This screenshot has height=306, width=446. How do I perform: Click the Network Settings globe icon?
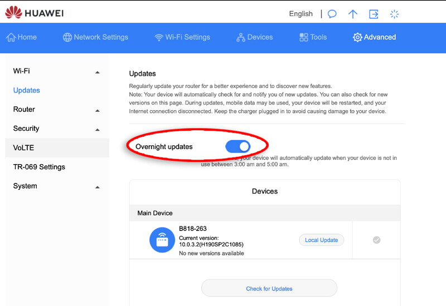[x=67, y=37]
